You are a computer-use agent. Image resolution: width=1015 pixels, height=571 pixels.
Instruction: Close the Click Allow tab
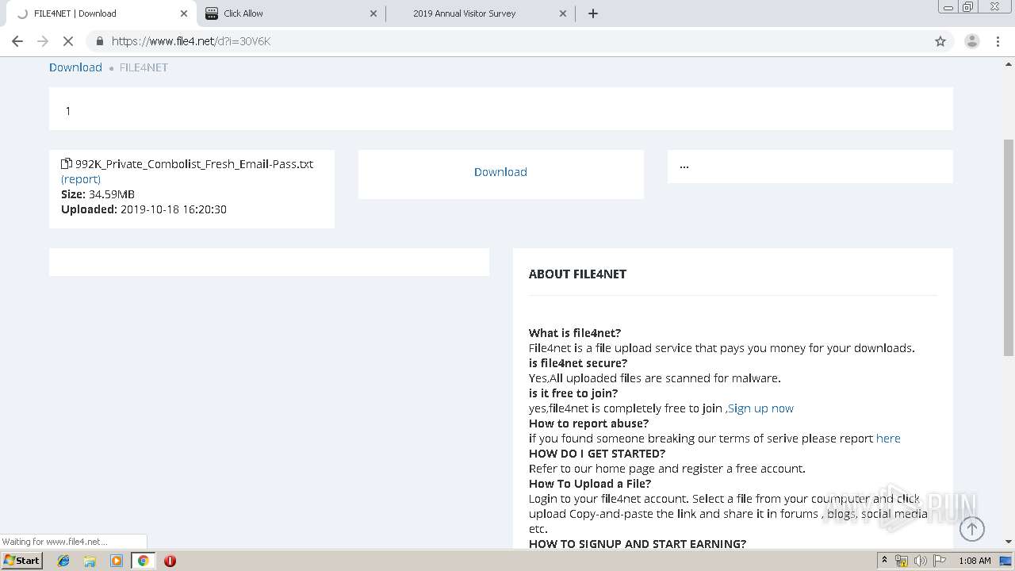click(x=374, y=13)
